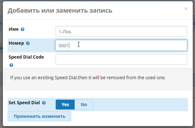Click the Speed Dial Code label

(x=26, y=57)
